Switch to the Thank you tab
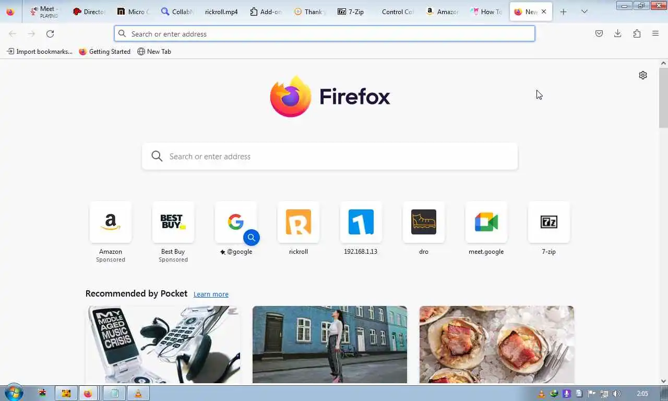 coord(309,11)
